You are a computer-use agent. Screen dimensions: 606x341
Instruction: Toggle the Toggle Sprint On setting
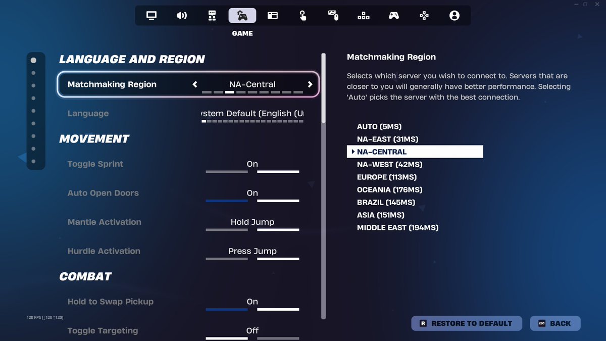252,166
